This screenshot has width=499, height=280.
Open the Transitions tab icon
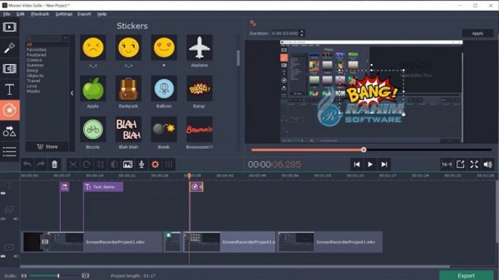point(9,68)
